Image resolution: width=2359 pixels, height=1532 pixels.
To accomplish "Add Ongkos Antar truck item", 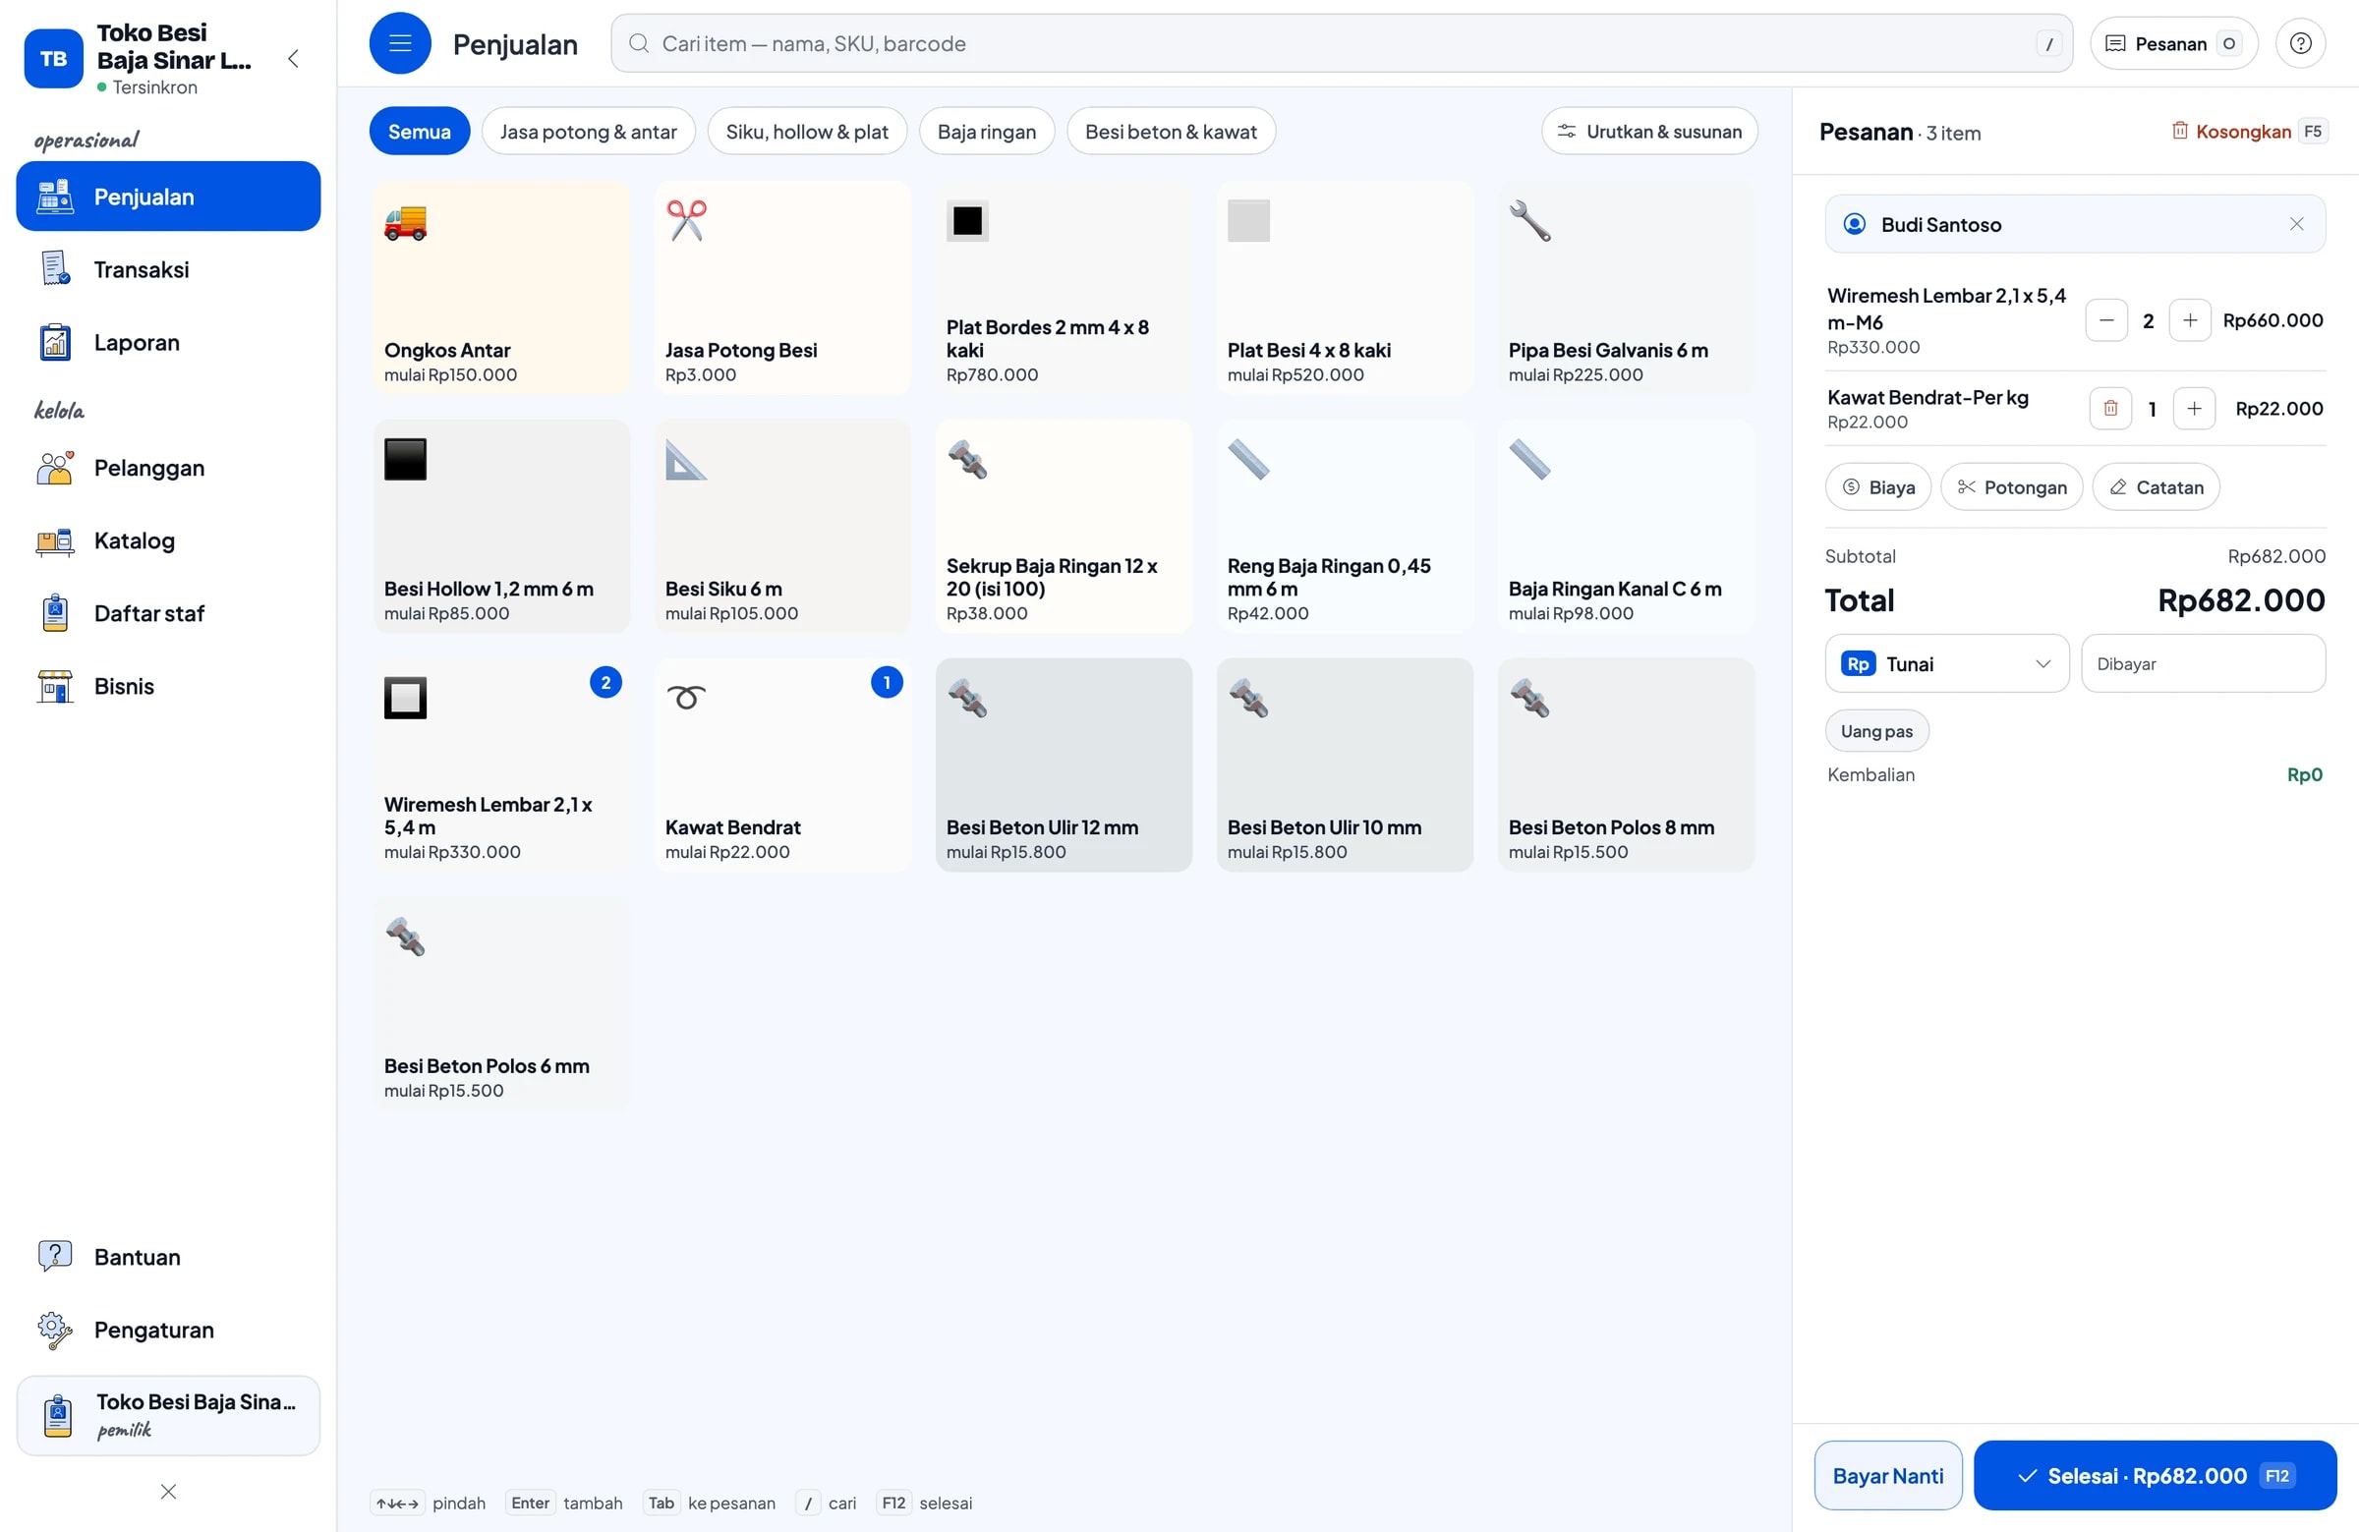I will click(x=501, y=287).
